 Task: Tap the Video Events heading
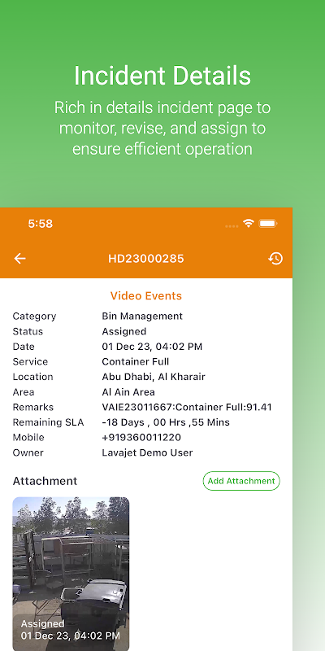point(146,296)
